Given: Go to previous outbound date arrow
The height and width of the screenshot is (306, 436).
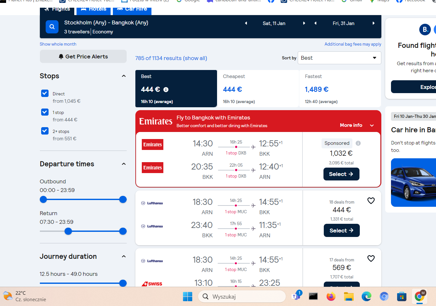Looking at the screenshot, I should [x=246, y=23].
